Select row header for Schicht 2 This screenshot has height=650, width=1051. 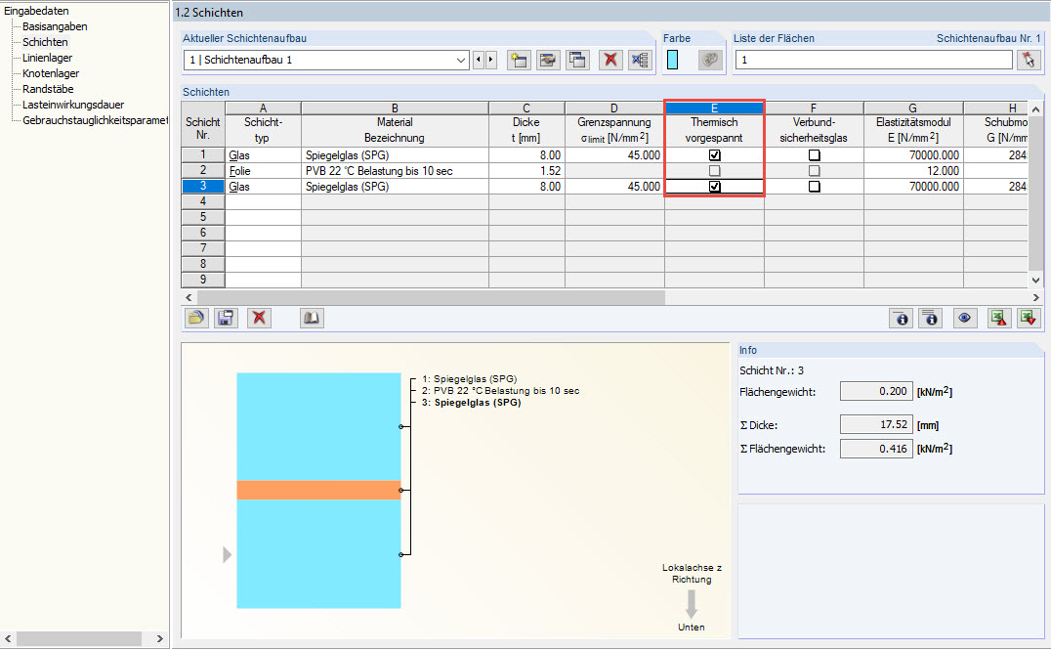[203, 170]
